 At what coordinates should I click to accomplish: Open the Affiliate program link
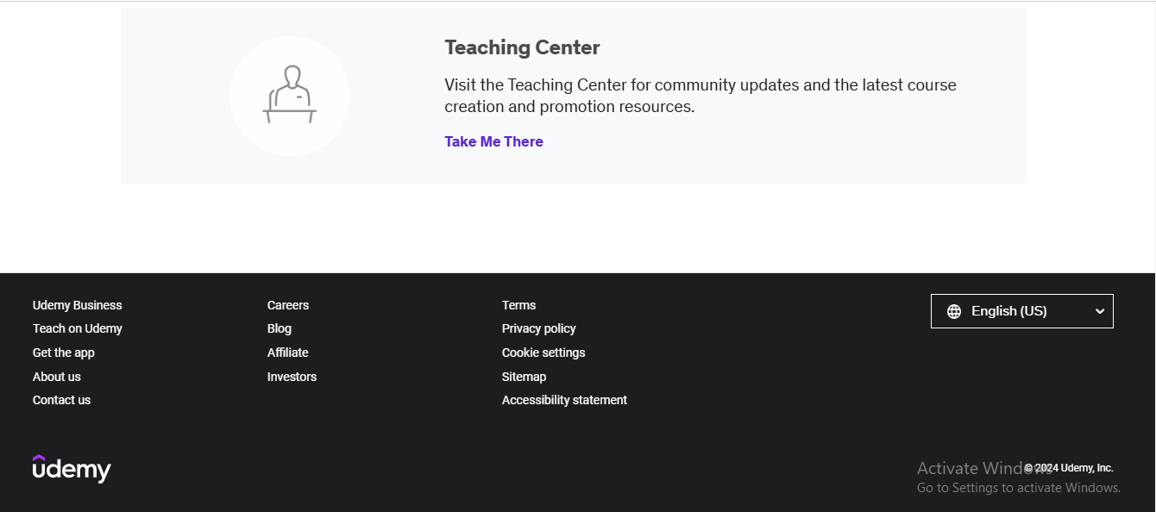coord(287,352)
